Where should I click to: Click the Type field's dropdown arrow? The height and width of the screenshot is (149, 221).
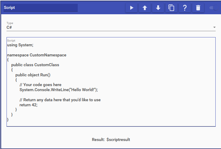(214, 28)
